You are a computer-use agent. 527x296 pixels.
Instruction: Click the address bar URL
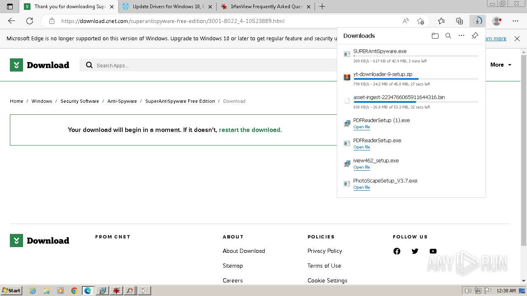click(x=173, y=21)
